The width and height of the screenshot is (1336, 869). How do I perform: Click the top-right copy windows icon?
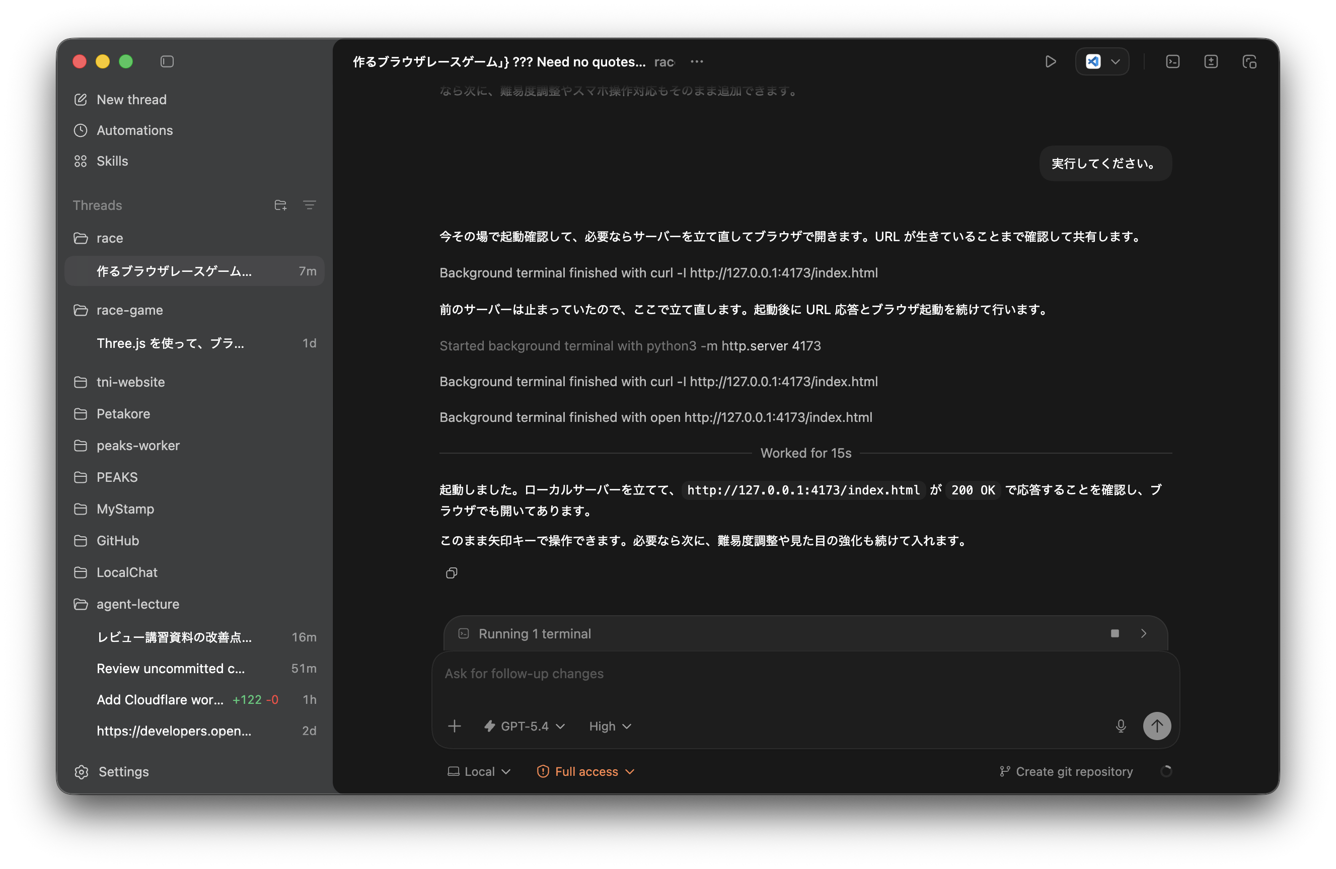1249,61
